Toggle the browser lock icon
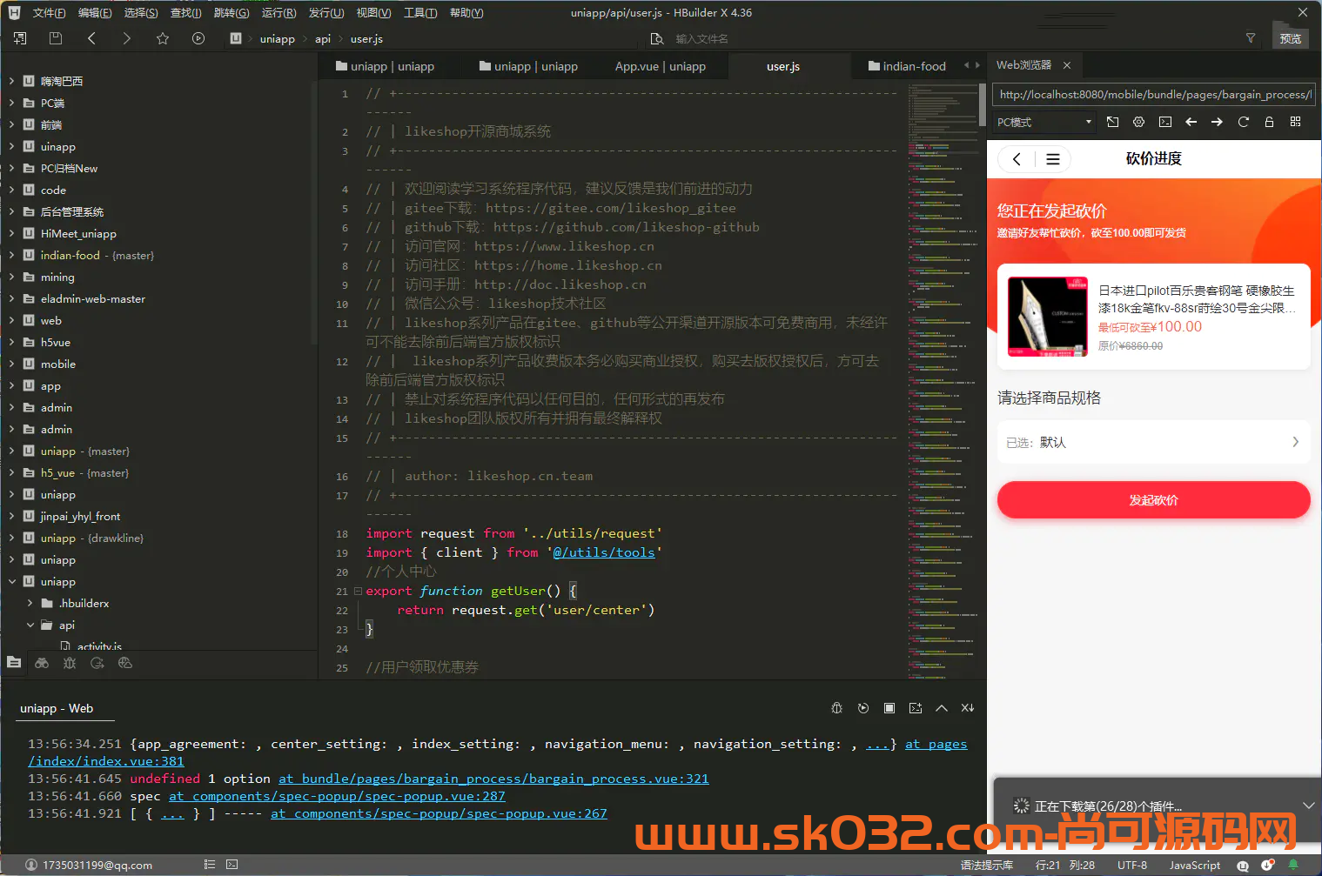 1269,122
